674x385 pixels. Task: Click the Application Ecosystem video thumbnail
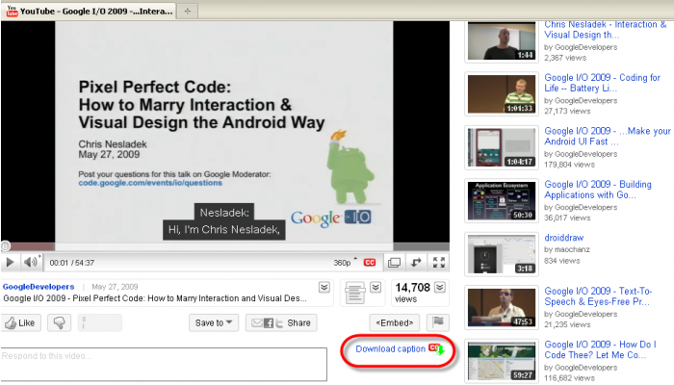[x=502, y=200]
